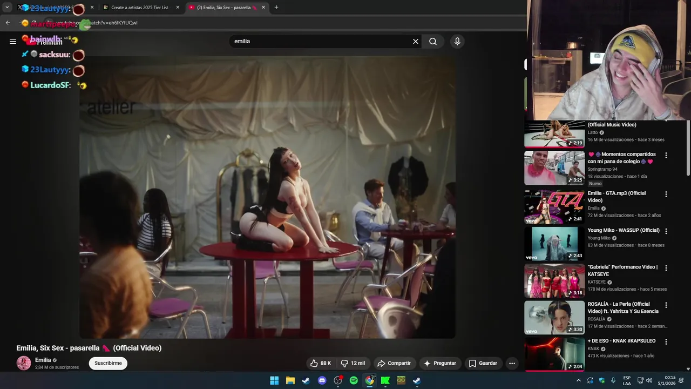
Task: Open 'Gabriela Performance Video | KATSEYE' thumbnail
Action: click(554, 280)
